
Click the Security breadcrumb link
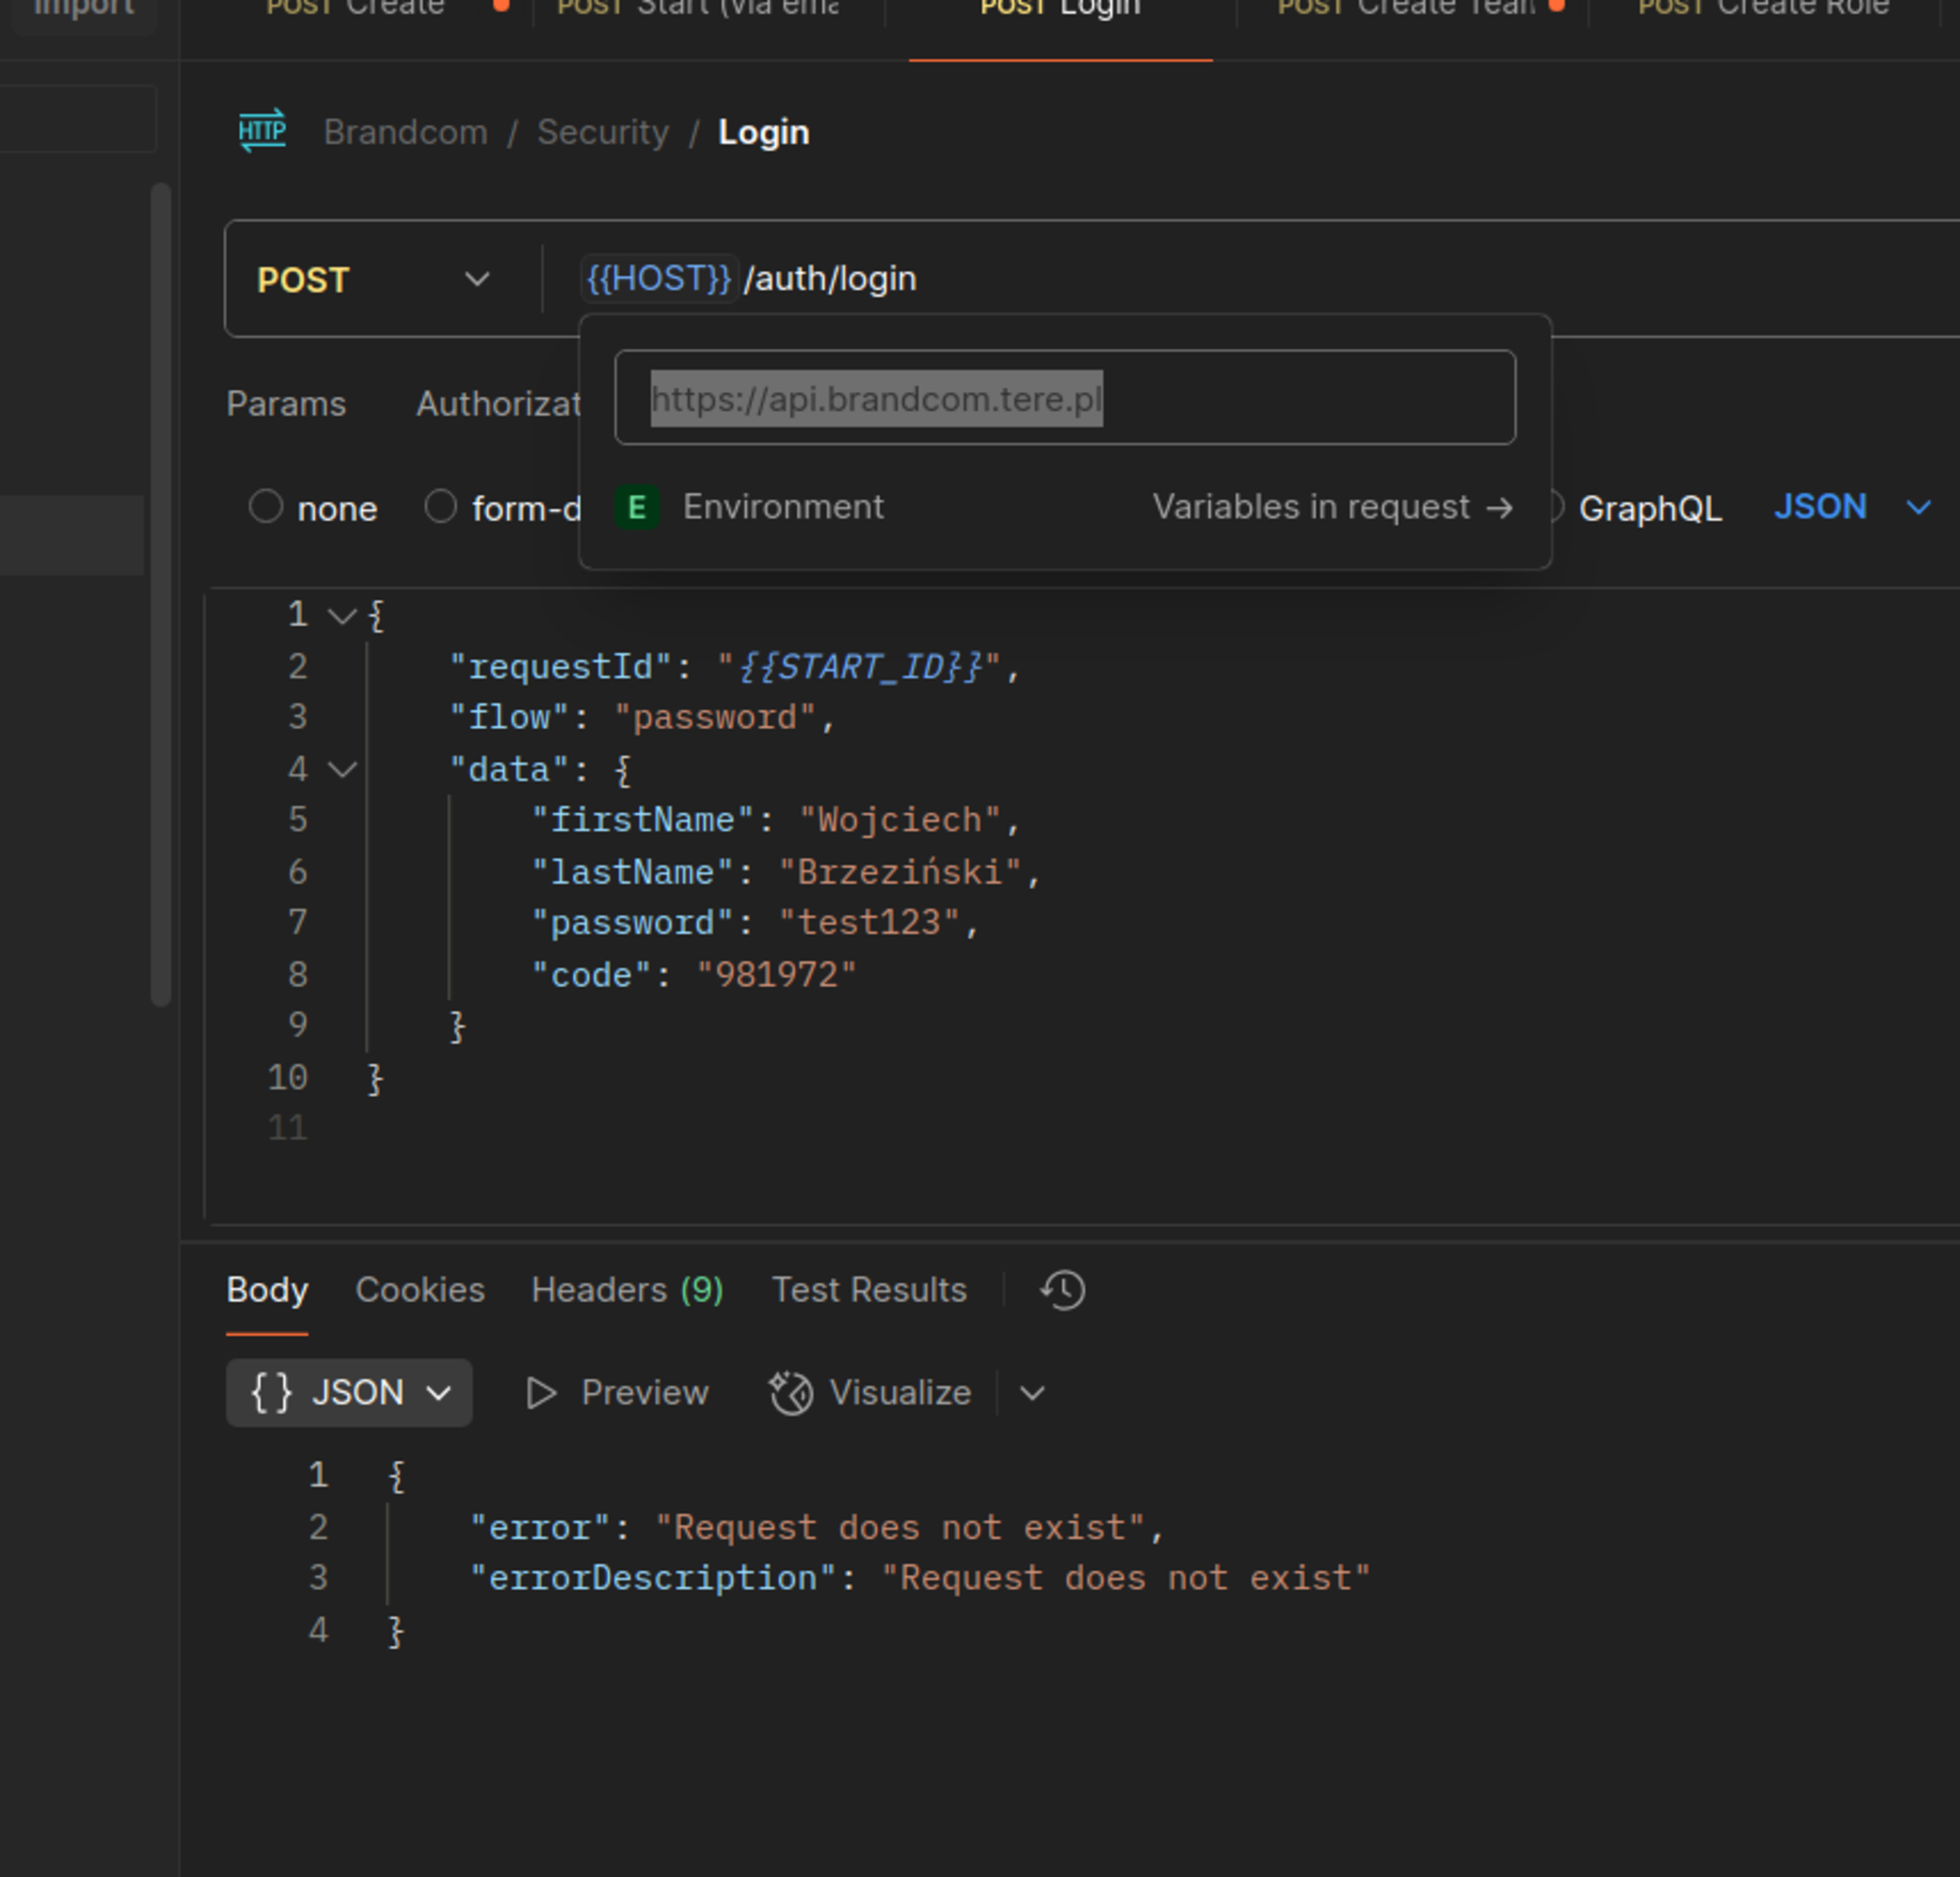click(x=602, y=132)
